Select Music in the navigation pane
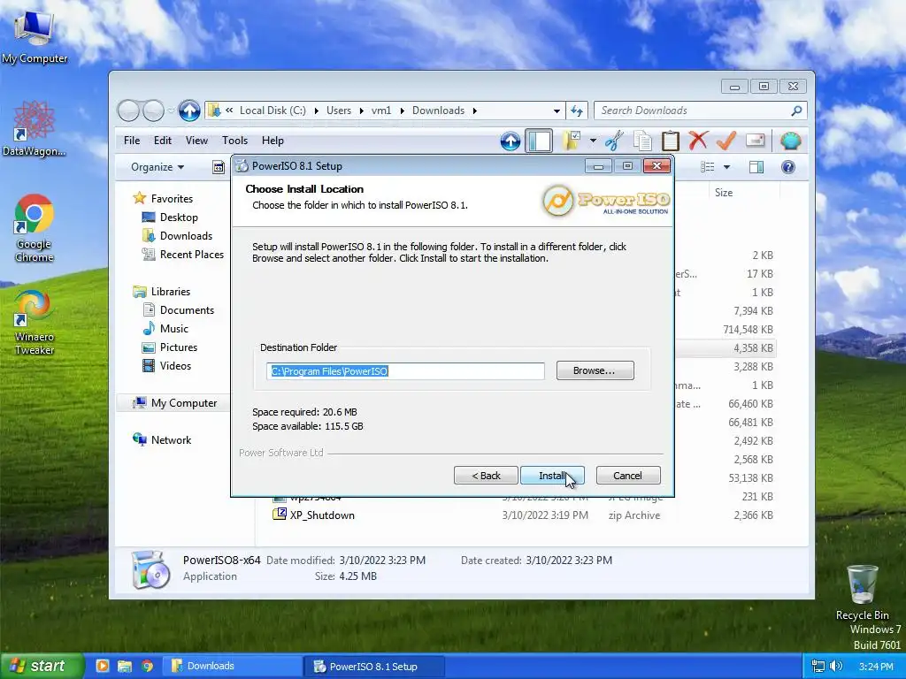Viewport: 906px width, 679px height. coord(174,329)
